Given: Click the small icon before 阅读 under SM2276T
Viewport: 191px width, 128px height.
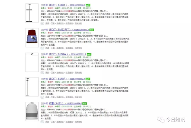Looking at the screenshot, I should click(x=42, y=48).
